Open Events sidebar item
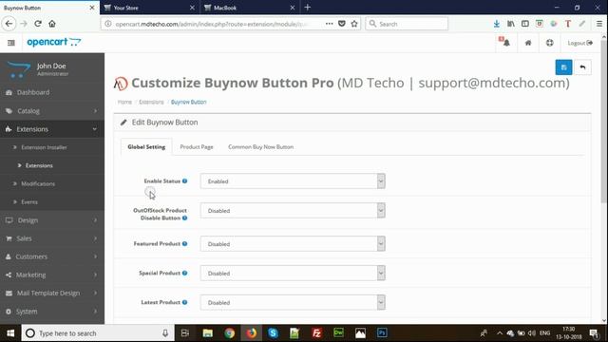This screenshot has height=342, width=608. (52, 202)
